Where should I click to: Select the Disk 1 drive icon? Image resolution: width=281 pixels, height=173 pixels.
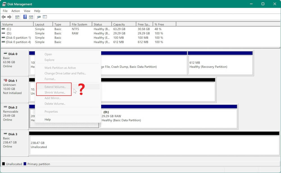pyautogui.click(x=6, y=81)
